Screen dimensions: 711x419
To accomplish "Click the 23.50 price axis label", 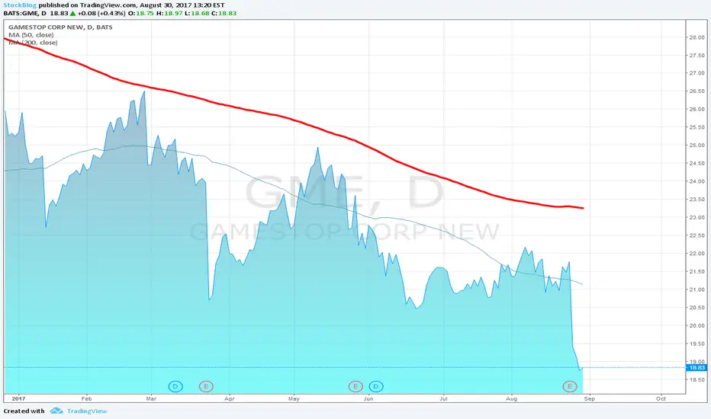I will click(x=697, y=200).
